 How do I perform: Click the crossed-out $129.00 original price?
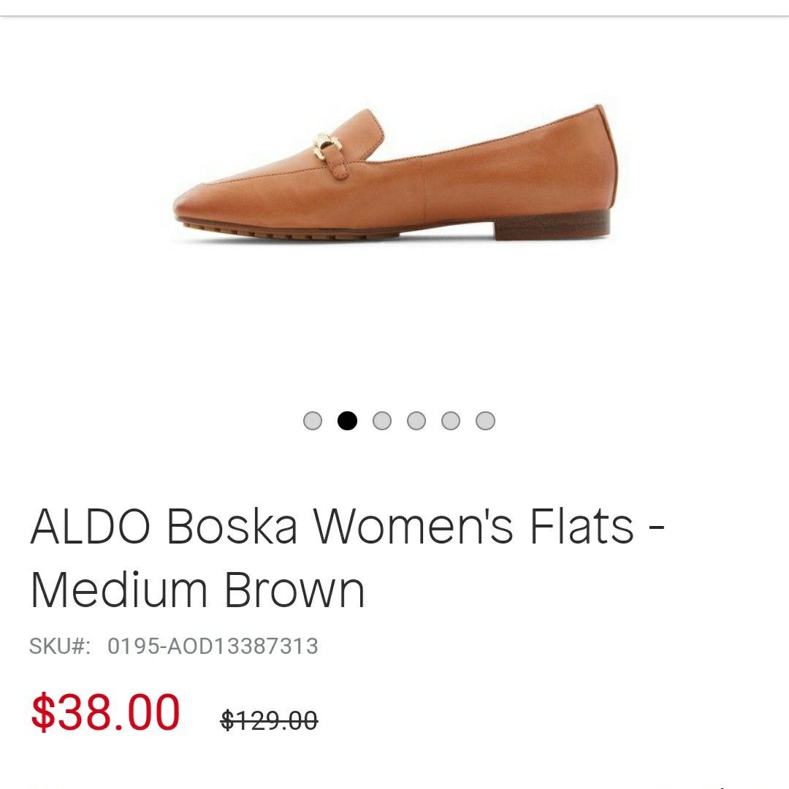tap(269, 720)
